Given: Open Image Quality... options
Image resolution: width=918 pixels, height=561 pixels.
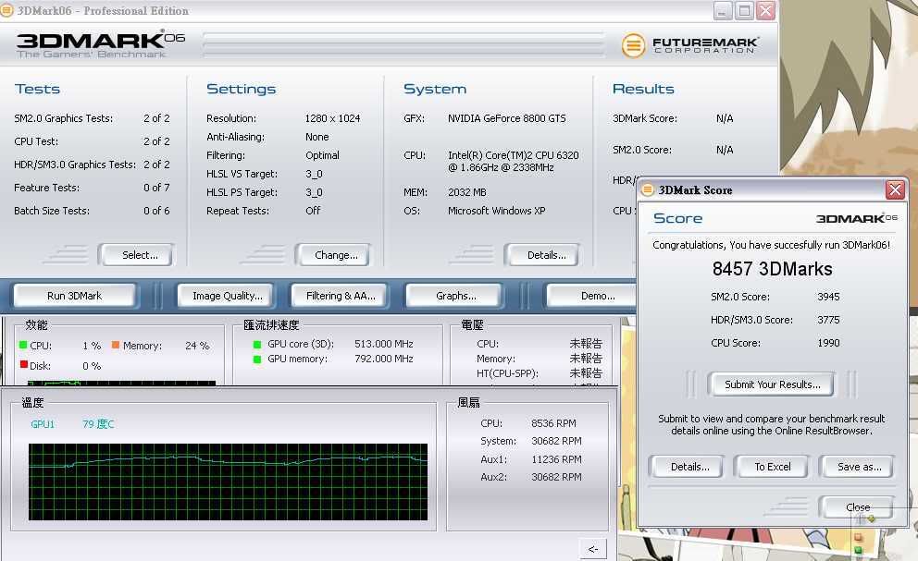Looking at the screenshot, I should click(227, 296).
